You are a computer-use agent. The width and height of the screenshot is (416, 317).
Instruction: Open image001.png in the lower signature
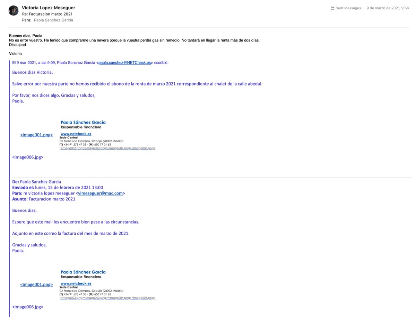pyautogui.click(x=36, y=284)
